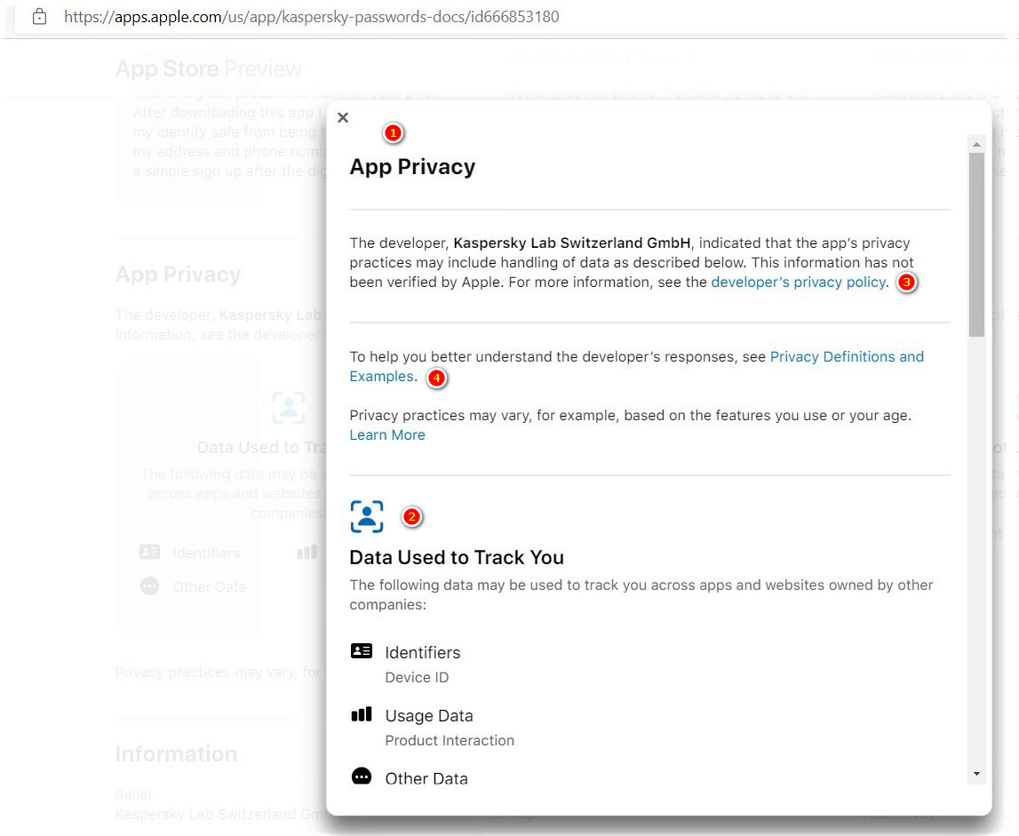Close the App Privacy dialog with the X

point(343,117)
